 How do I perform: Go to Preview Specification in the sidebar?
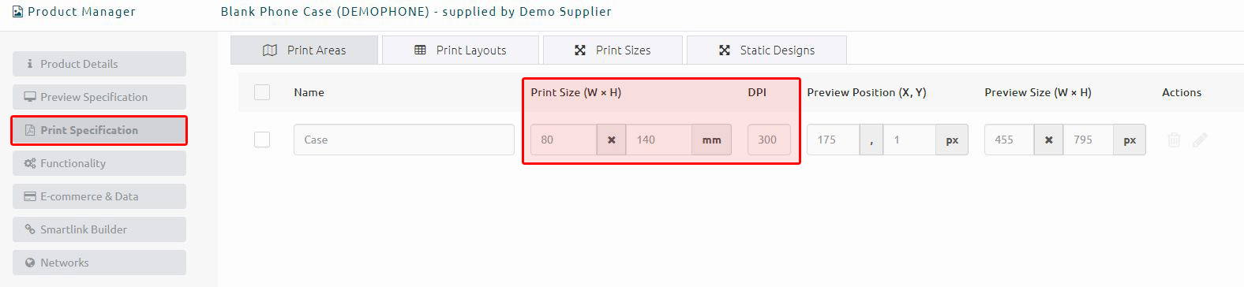click(99, 97)
